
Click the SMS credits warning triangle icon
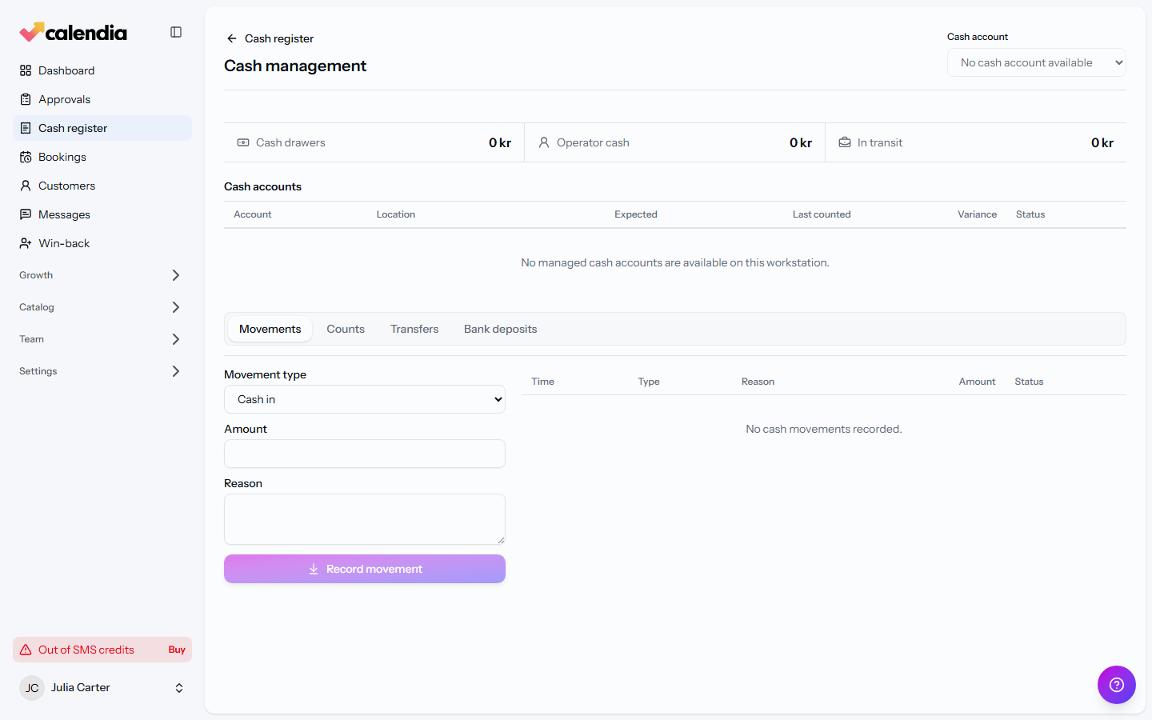coord(26,650)
